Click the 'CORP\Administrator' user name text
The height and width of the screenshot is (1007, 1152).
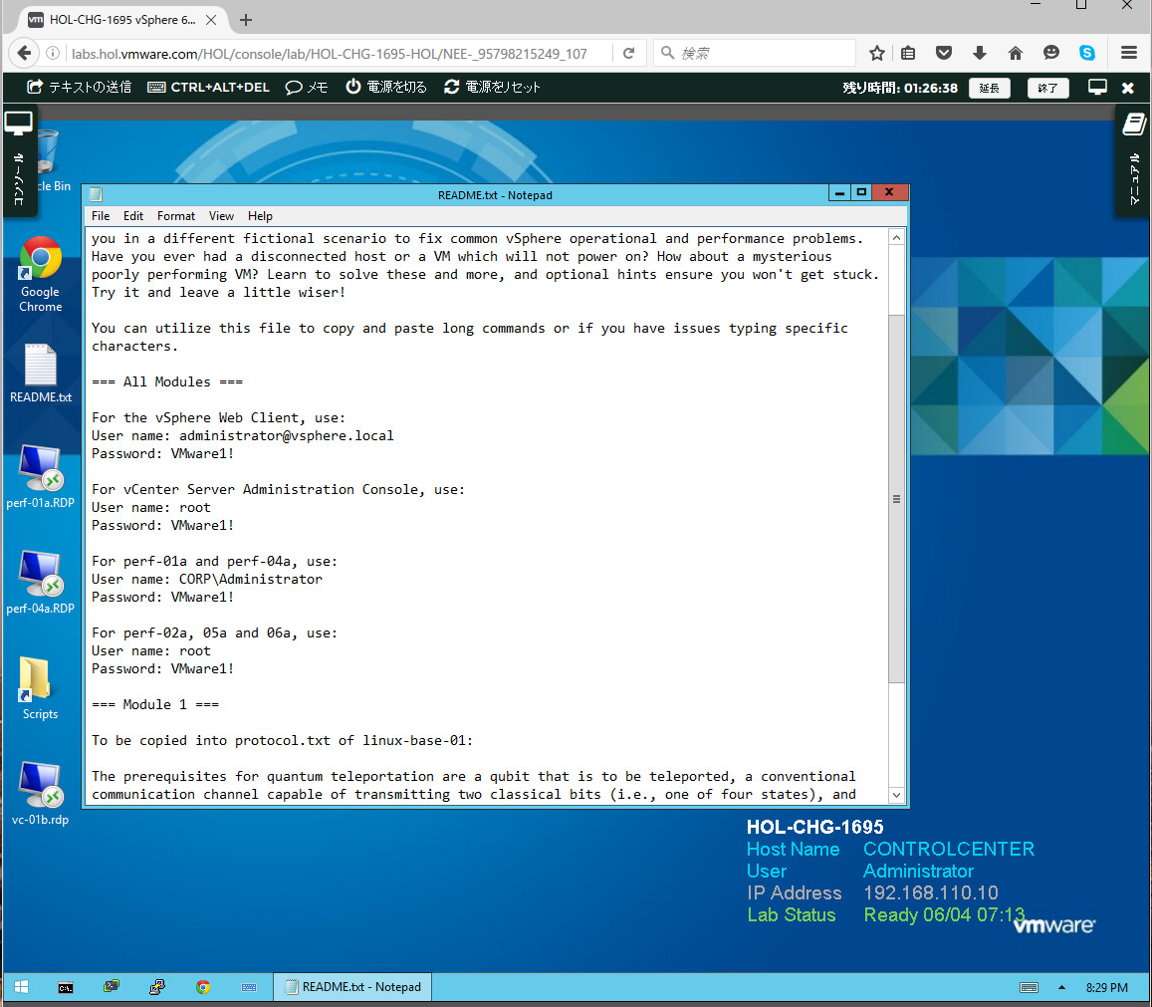coord(251,579)
